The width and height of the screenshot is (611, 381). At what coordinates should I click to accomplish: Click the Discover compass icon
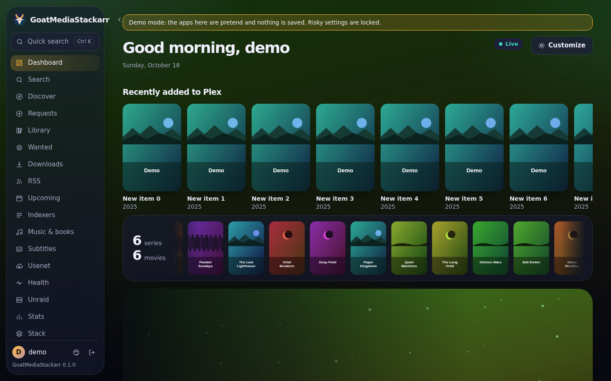19,97
